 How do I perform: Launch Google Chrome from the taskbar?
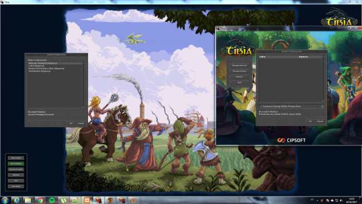(x=40, y=200)
